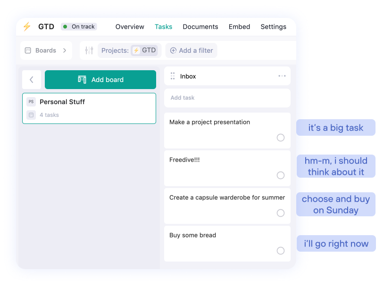Click the green On track status pill
The image size is (392, 287).
pos(79,27)
